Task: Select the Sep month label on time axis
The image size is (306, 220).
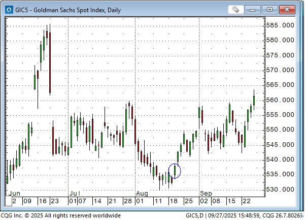Action: click(206, 194)
